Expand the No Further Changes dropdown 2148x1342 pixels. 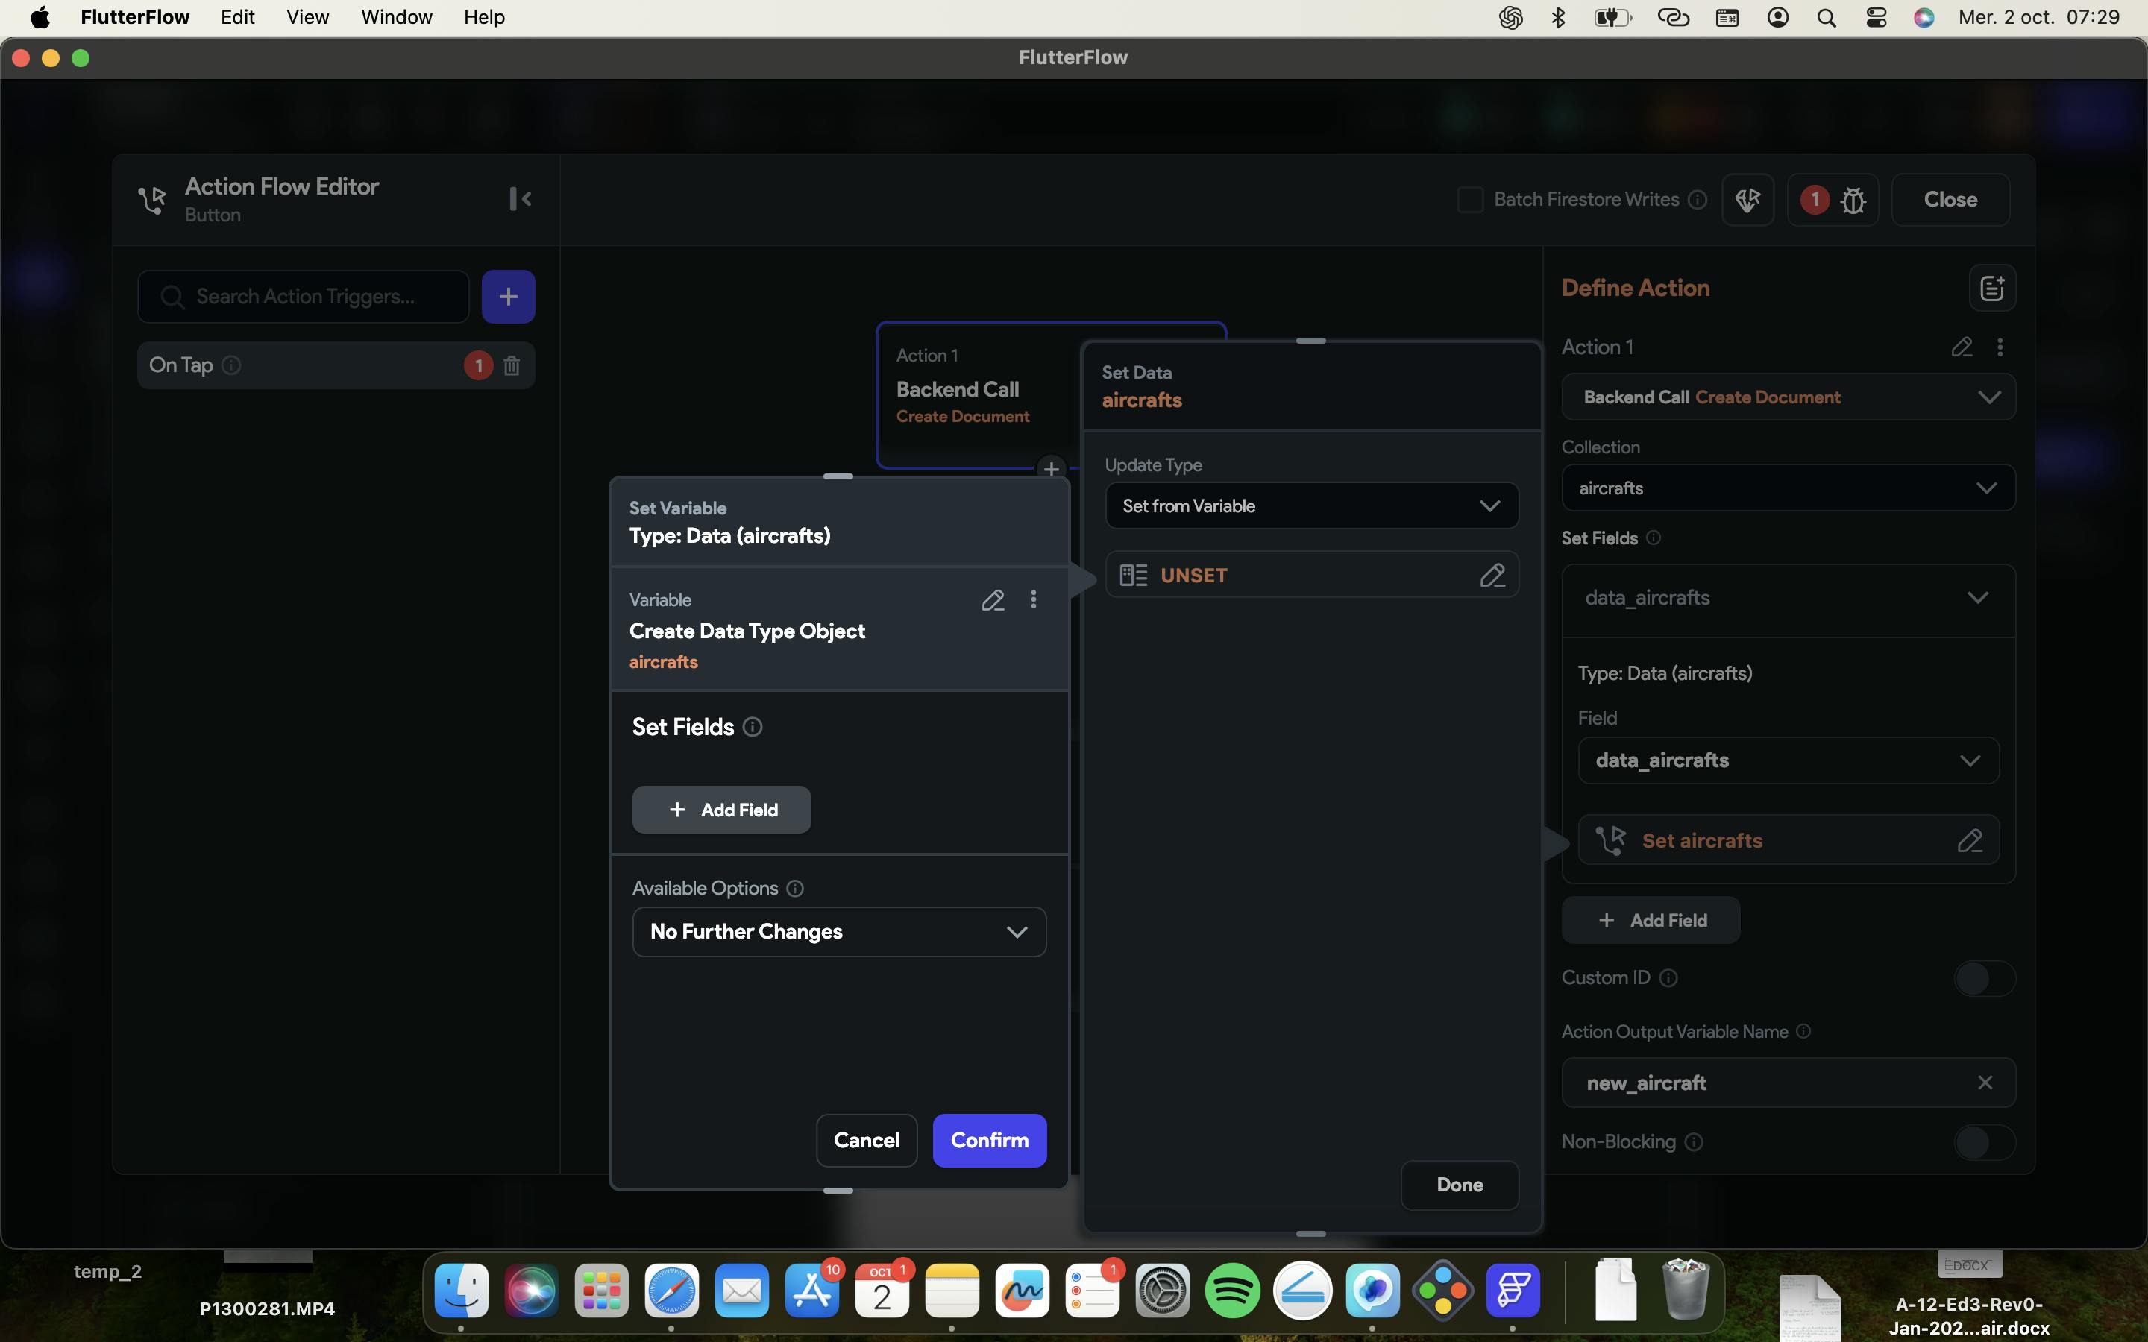click(x=838, y=932)
